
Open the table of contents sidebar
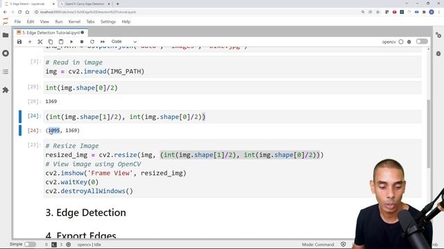click(x=6, y=72)
